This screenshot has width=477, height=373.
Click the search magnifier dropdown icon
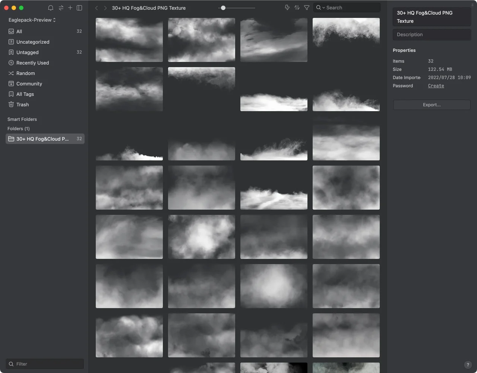coord(320,7)
